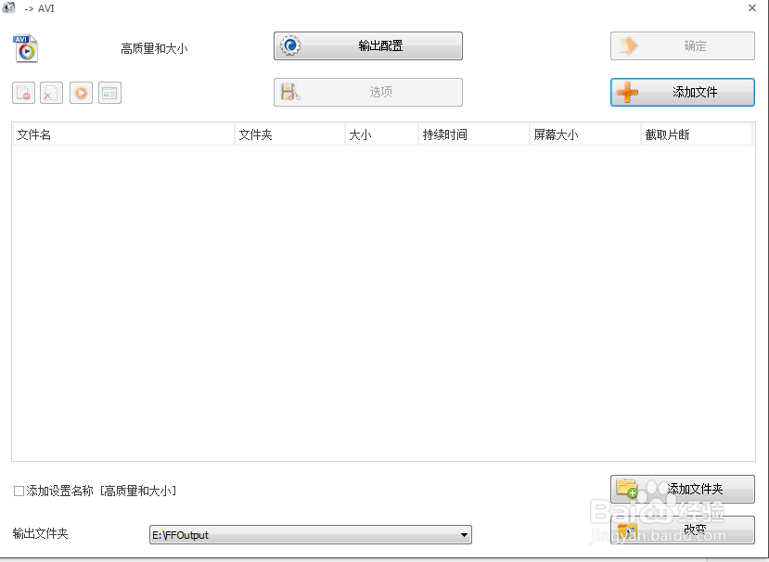Sort by 屏幕大小 column header
This screenshot has height=562, width=769.
[585, 134]
